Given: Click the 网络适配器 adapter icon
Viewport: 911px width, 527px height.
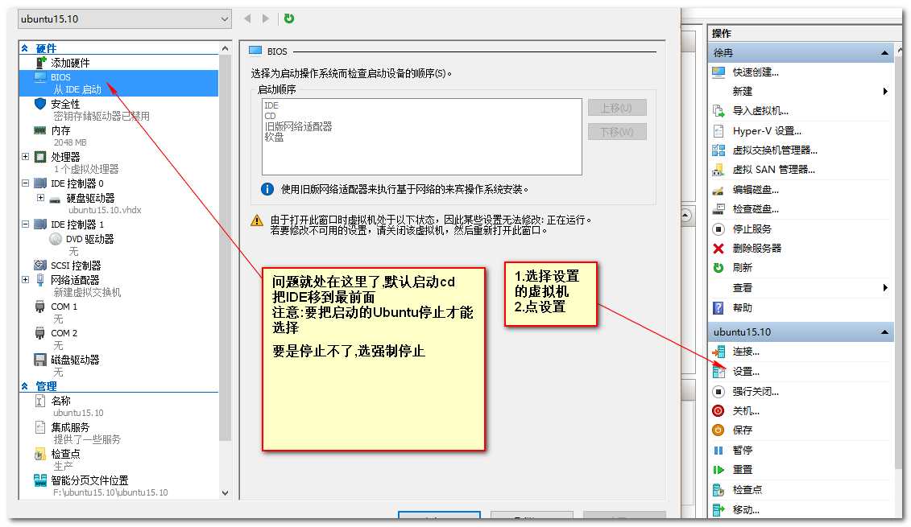Looking at the screenshot, I should tap(40, 280).
